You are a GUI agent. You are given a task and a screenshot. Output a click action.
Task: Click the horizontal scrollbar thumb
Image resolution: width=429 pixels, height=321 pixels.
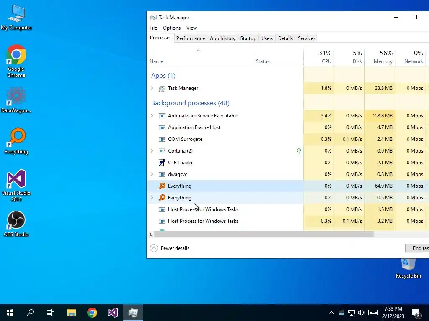264,234
